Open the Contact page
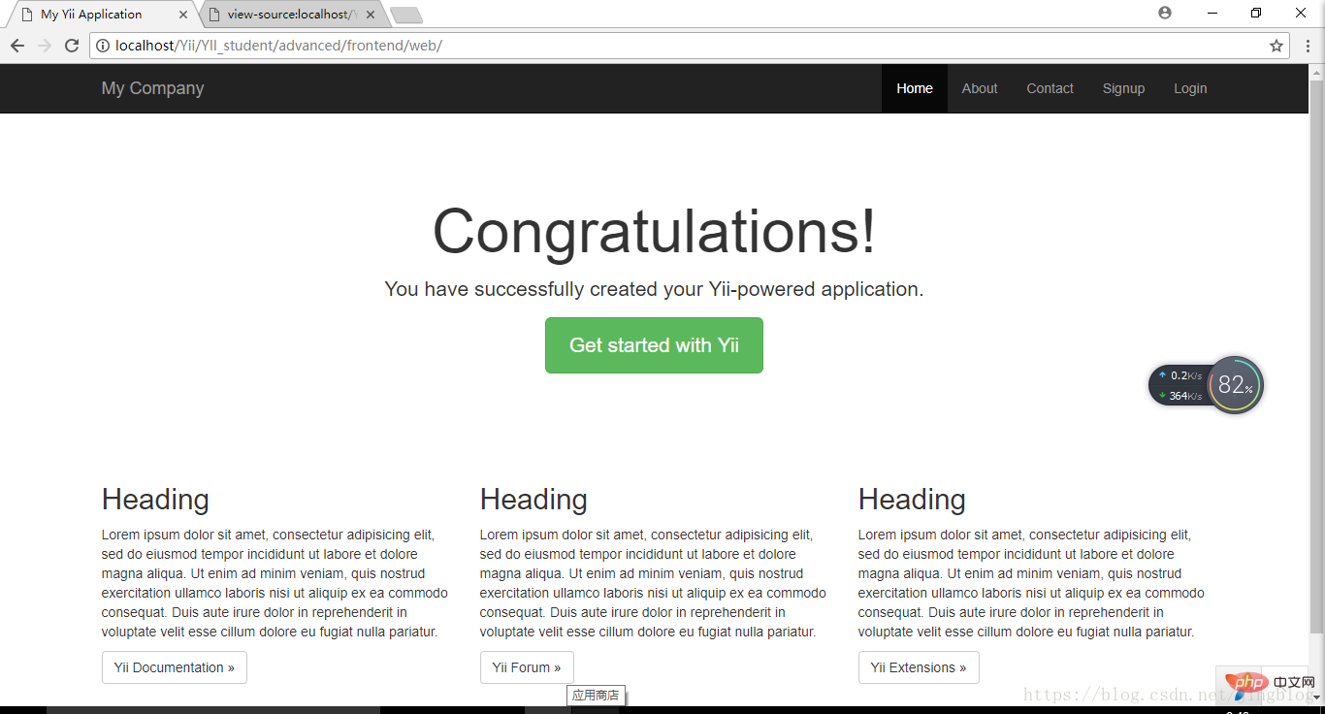This screenshot has width=1325, height=714. 1050,88
